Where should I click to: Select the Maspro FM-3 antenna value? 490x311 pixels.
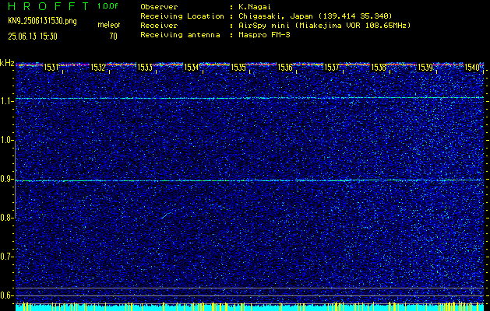263,35
